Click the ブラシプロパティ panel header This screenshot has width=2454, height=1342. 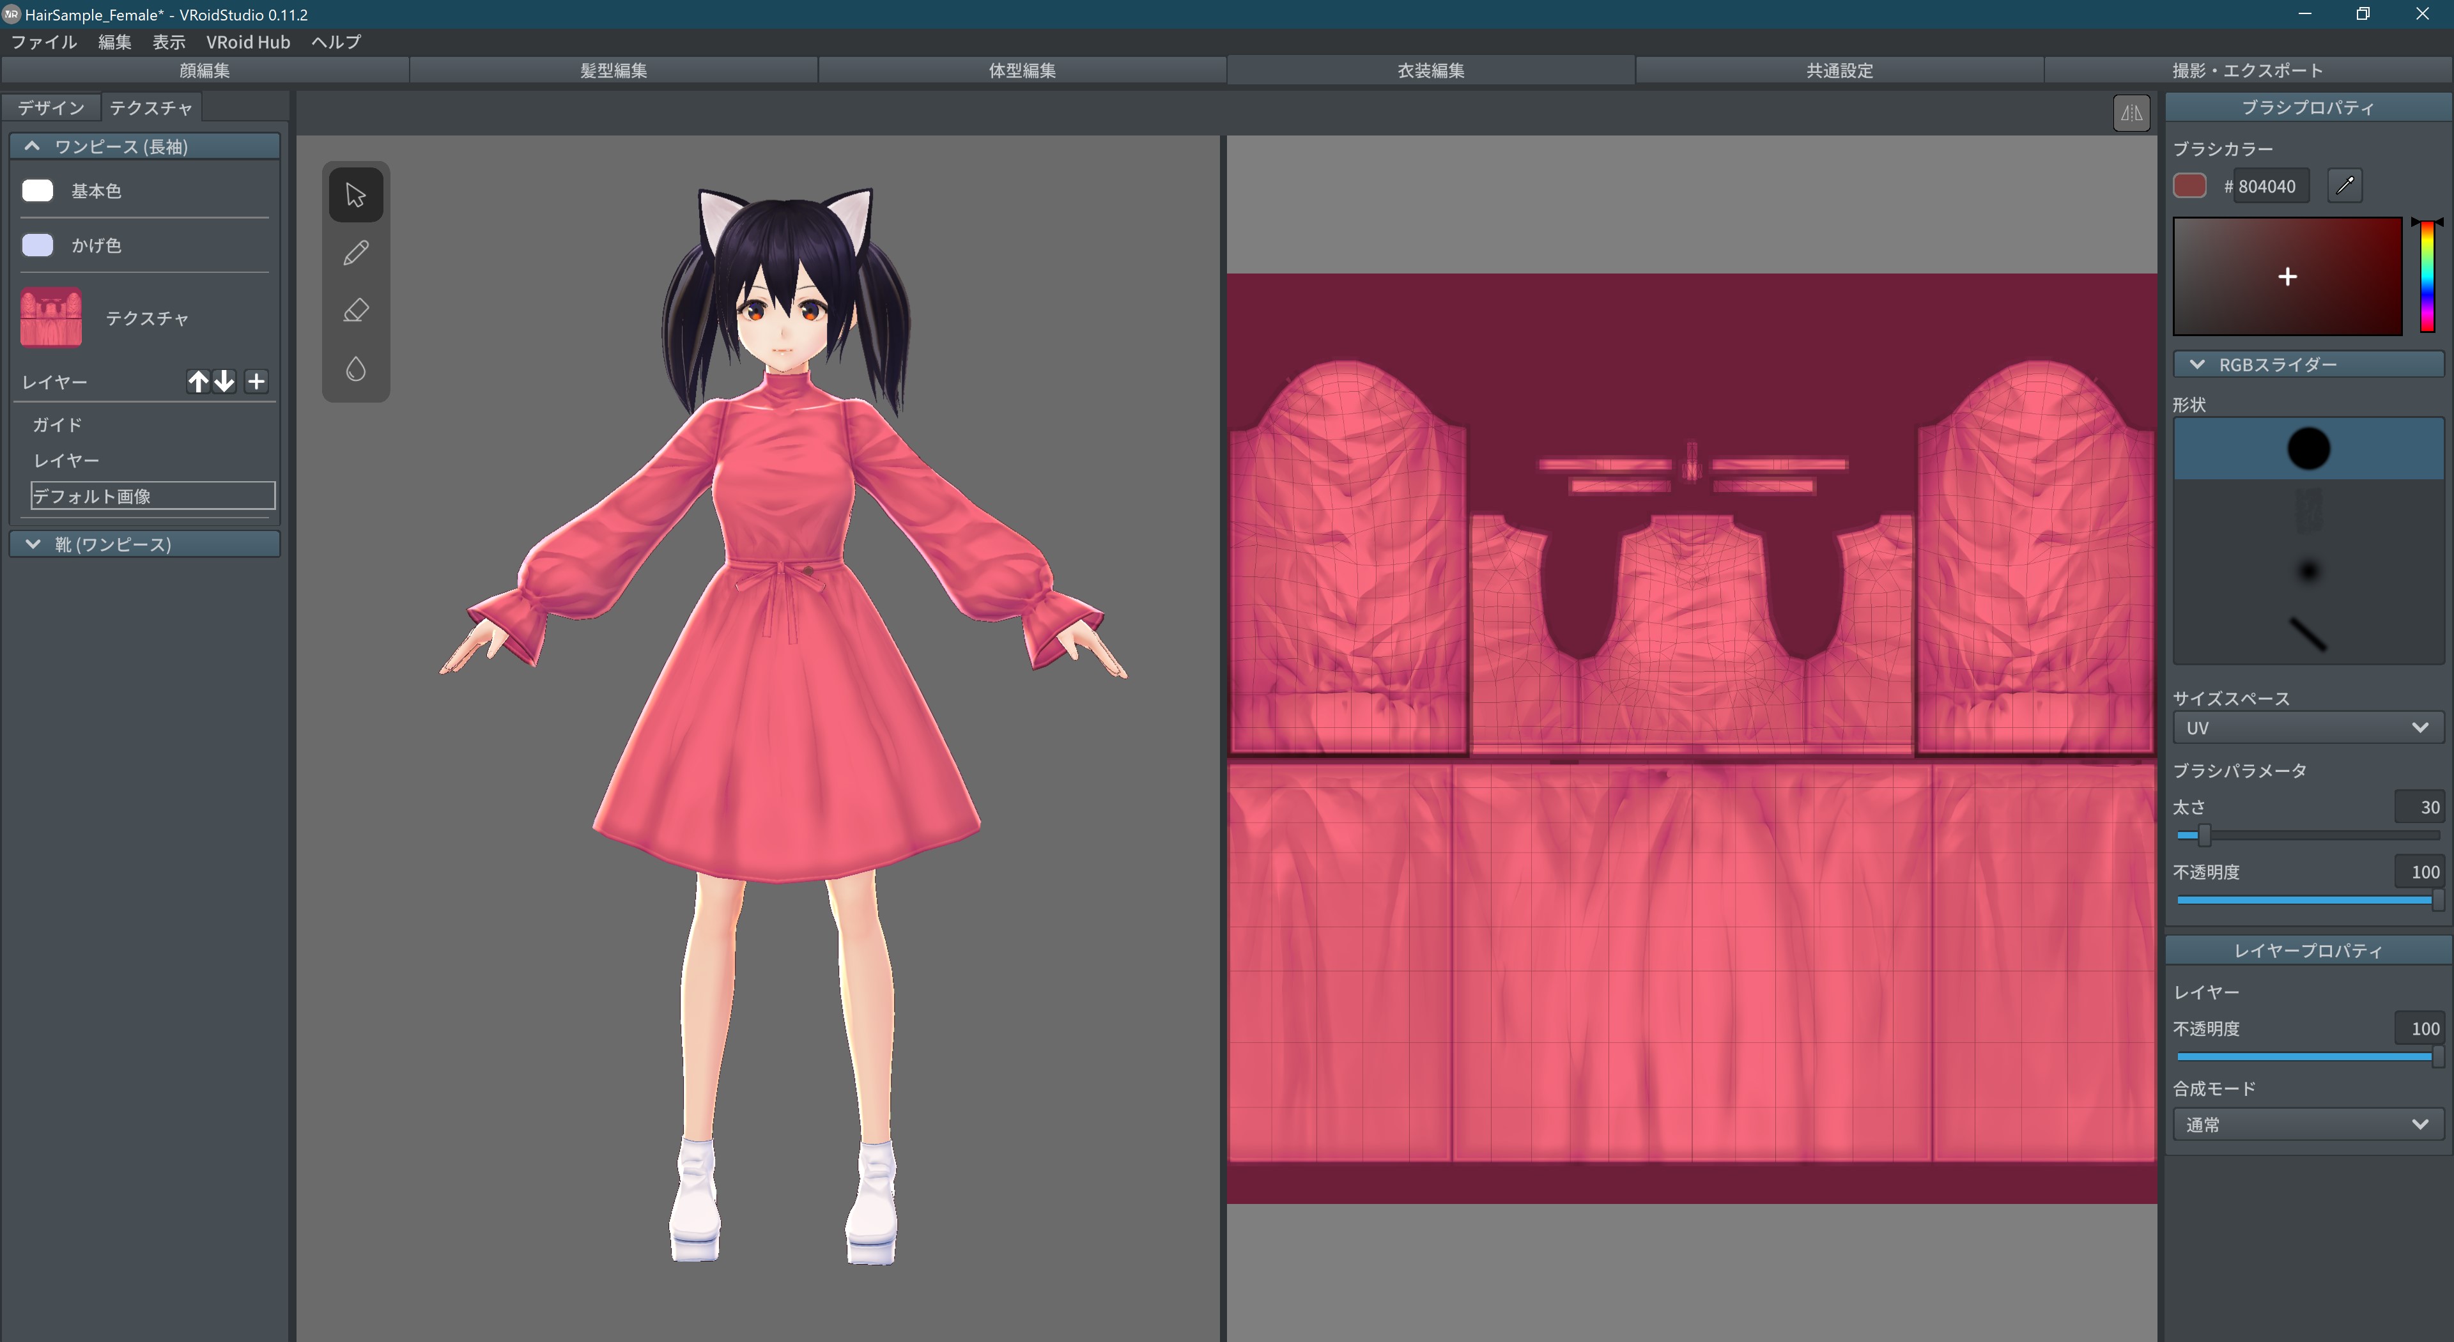[x=2307, y=107]
